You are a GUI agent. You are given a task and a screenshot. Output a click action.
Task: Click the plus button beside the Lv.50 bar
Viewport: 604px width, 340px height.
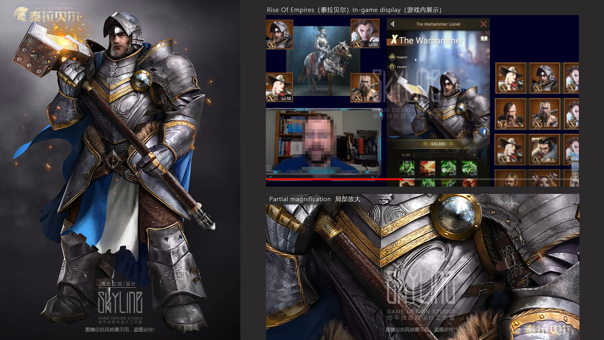click(474, 155)
